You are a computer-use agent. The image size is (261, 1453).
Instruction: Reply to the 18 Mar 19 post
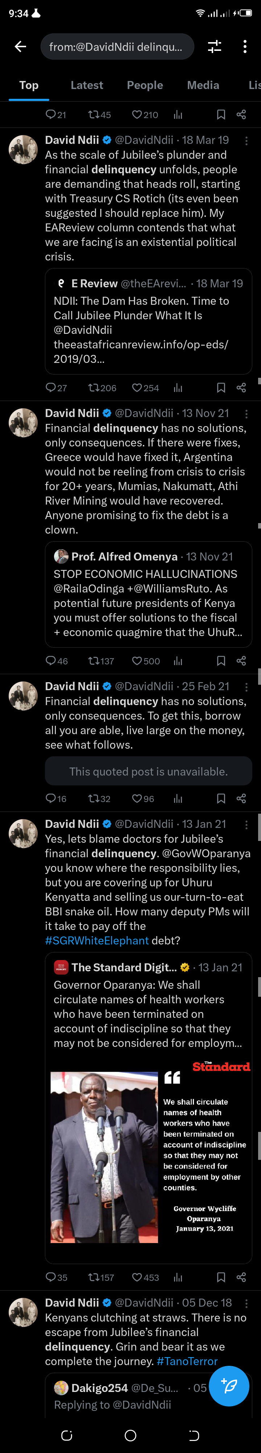tap(51, 388)
